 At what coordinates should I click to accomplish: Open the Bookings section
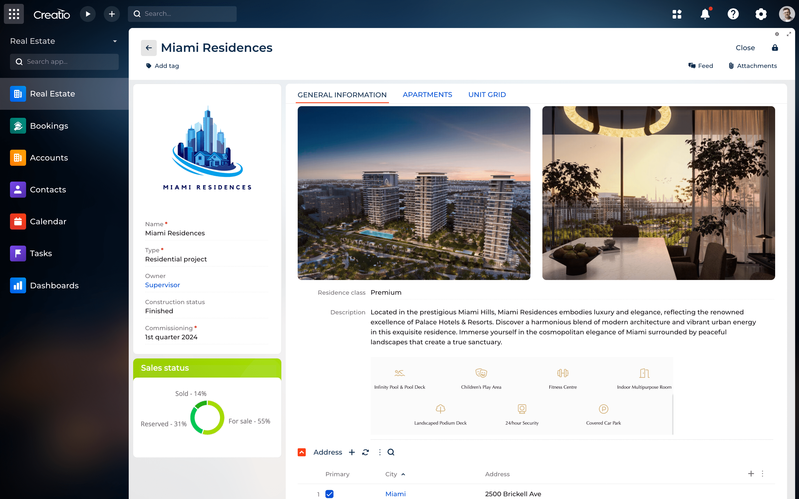pos(64,126)
